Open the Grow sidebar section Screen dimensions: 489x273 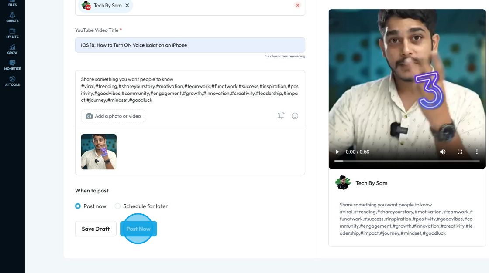(x=13, y=49)
